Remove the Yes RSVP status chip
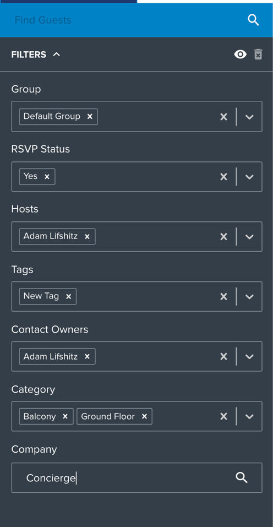The width and height of the screenshot is (273, 527). [47, 176]
